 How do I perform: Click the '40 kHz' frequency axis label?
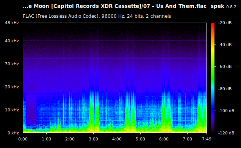[x=12, y=41]
